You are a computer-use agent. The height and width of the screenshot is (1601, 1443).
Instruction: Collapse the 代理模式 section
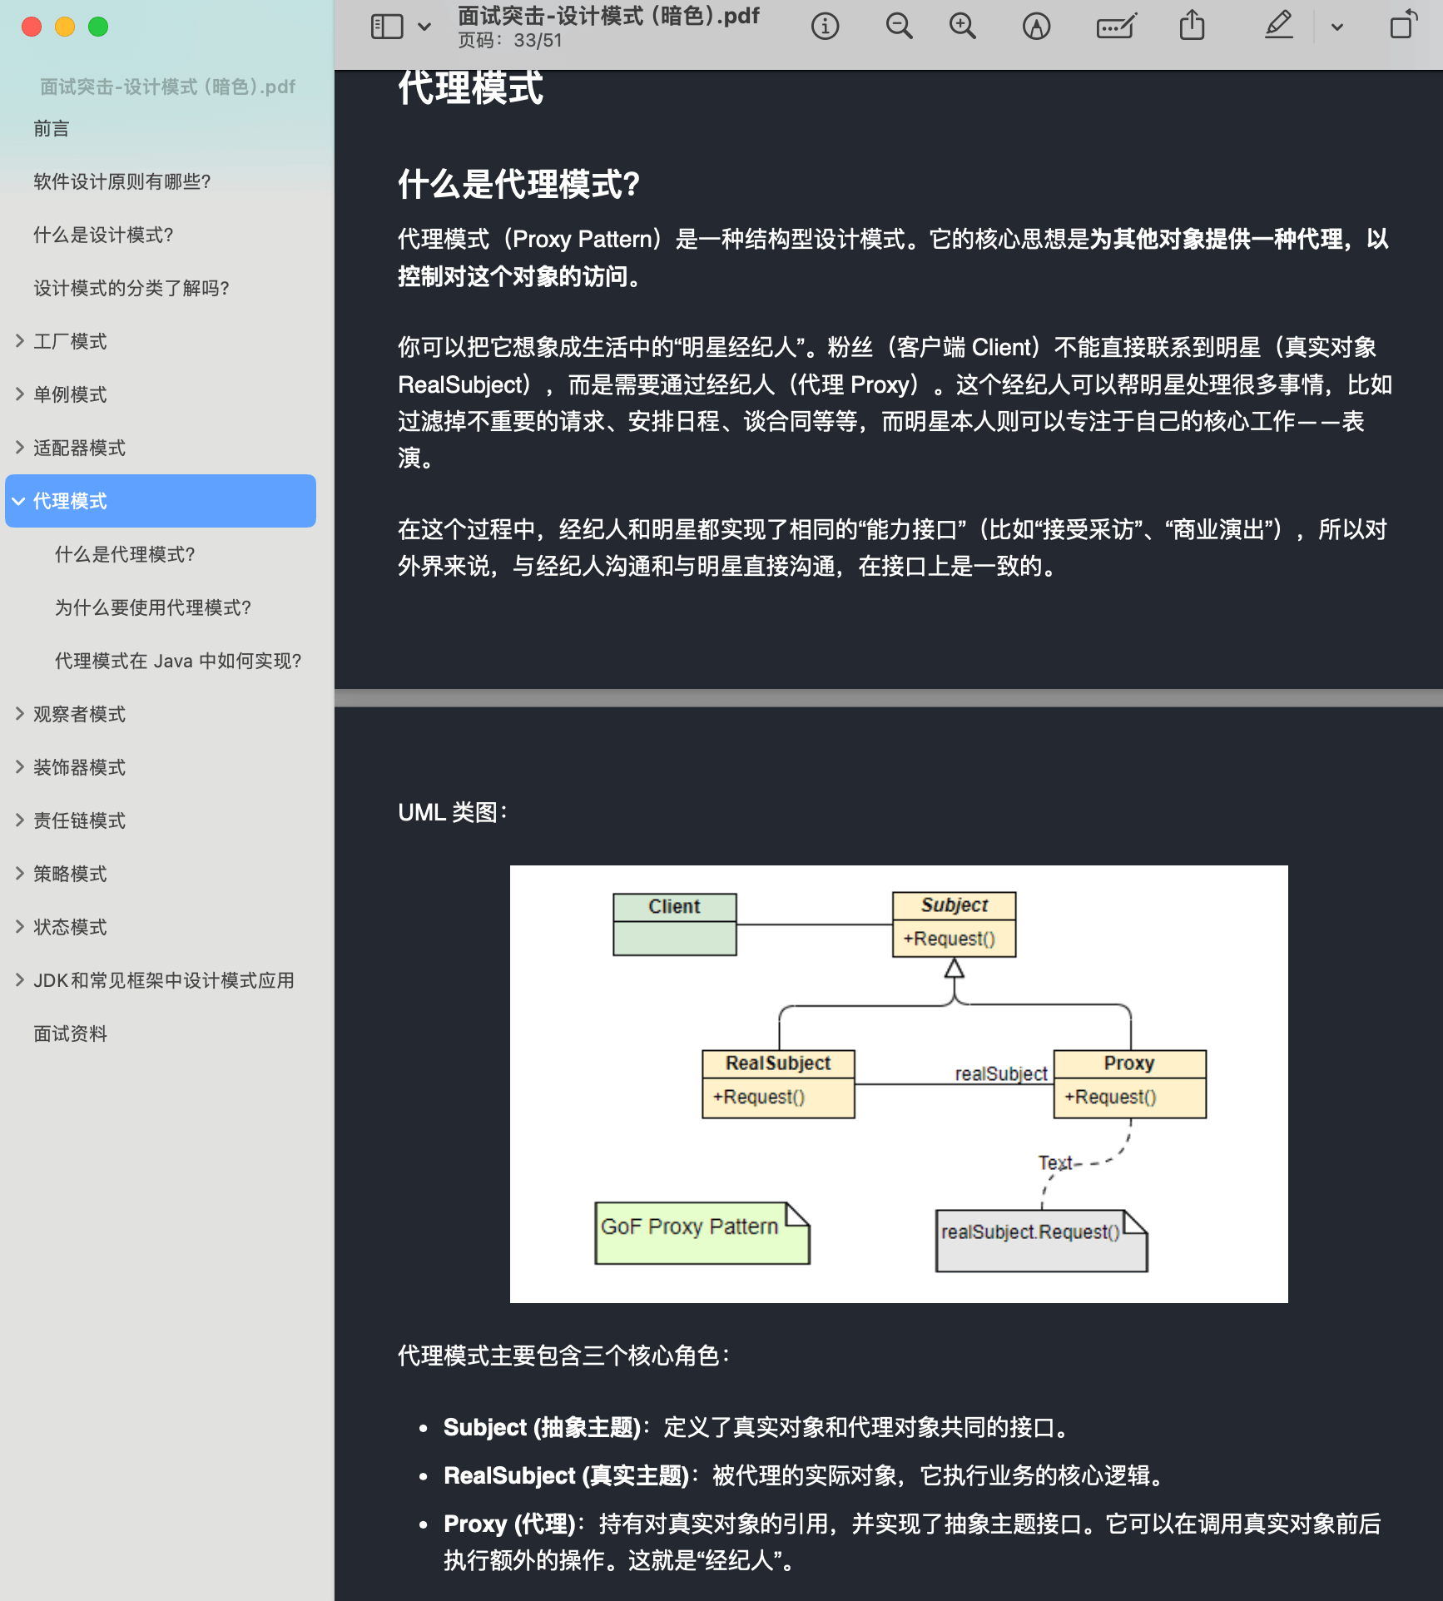coord(19,501)
